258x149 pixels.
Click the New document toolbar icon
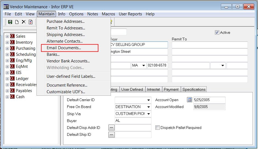point(17,22)
